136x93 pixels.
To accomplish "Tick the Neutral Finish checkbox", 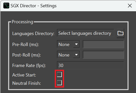I will pyautogui.click(x=59, y=83).
